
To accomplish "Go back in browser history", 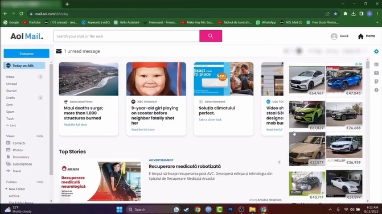I will pos(5,14).
